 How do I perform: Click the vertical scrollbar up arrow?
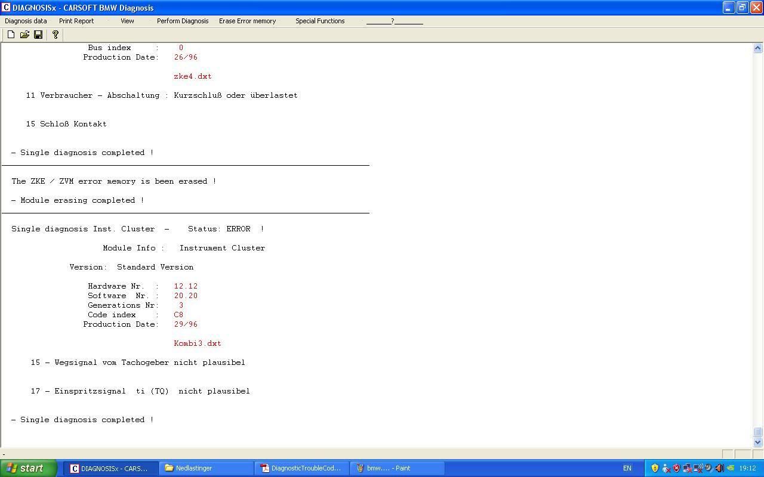[x=758, y=48]
